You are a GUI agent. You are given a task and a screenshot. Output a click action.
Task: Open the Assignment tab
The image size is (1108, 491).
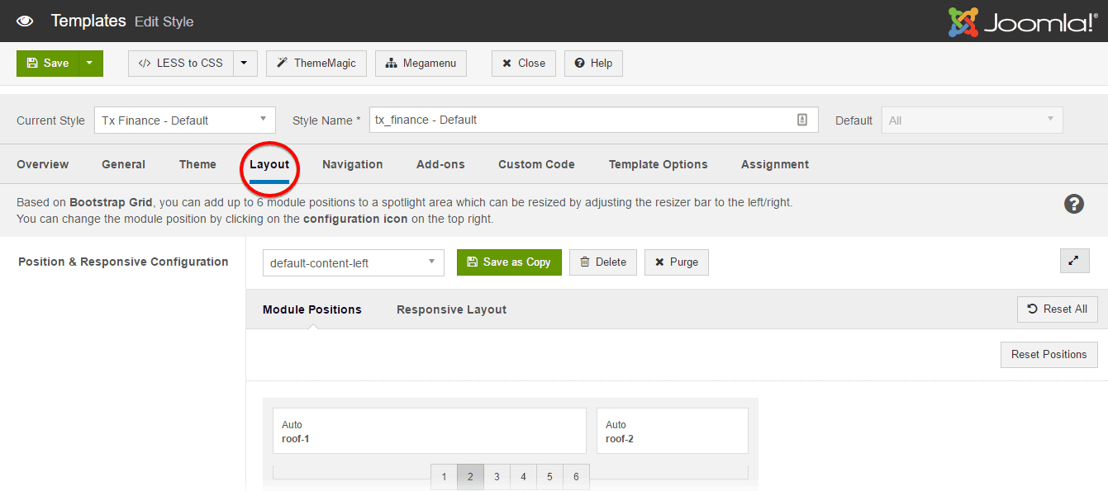[774, 164]
